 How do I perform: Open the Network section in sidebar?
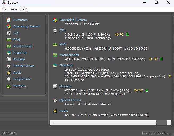click(19, 86)
